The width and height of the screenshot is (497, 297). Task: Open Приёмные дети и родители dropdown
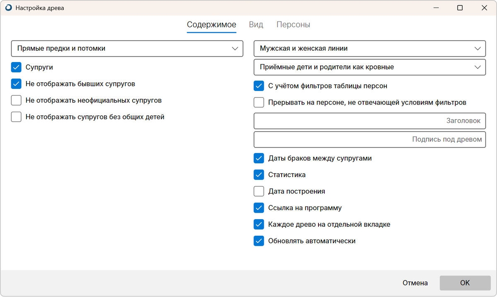369,67
